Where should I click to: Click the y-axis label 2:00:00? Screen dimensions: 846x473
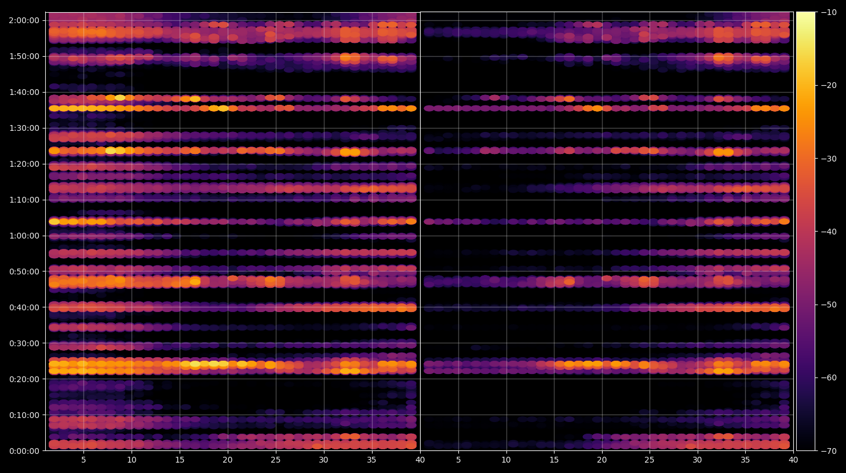point(24,20)
